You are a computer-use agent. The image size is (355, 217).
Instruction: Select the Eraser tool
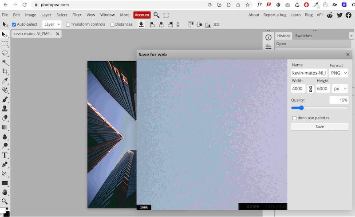(4, 118)
